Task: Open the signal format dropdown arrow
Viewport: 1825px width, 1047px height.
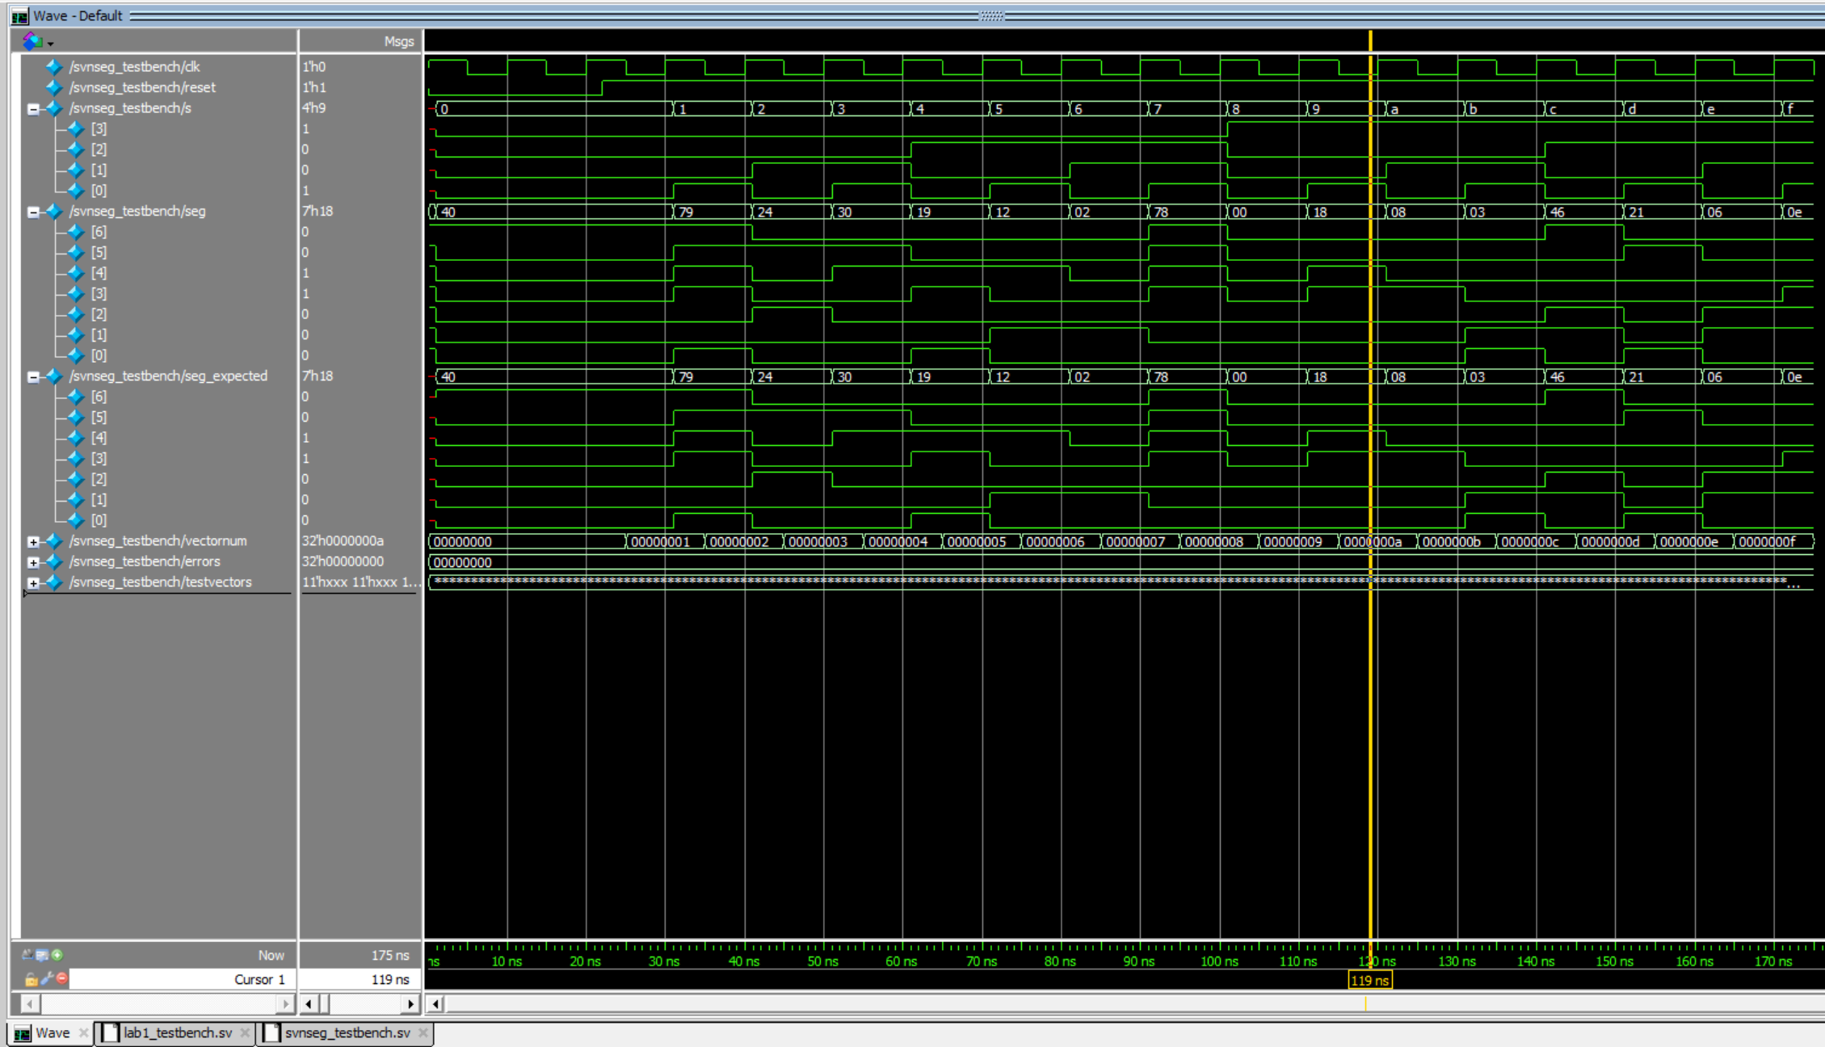Action: (51, 43)
